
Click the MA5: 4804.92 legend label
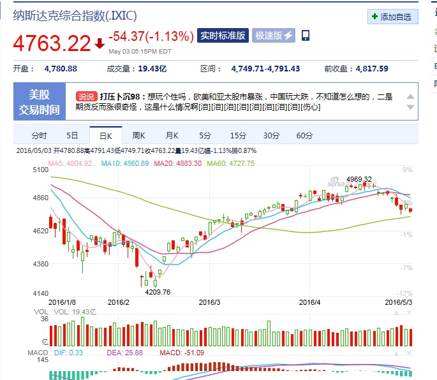[x=70, y=163]
